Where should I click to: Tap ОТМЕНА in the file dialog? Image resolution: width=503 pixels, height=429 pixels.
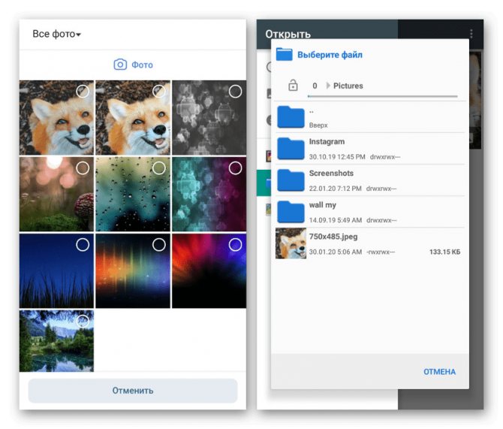(439, 371)
